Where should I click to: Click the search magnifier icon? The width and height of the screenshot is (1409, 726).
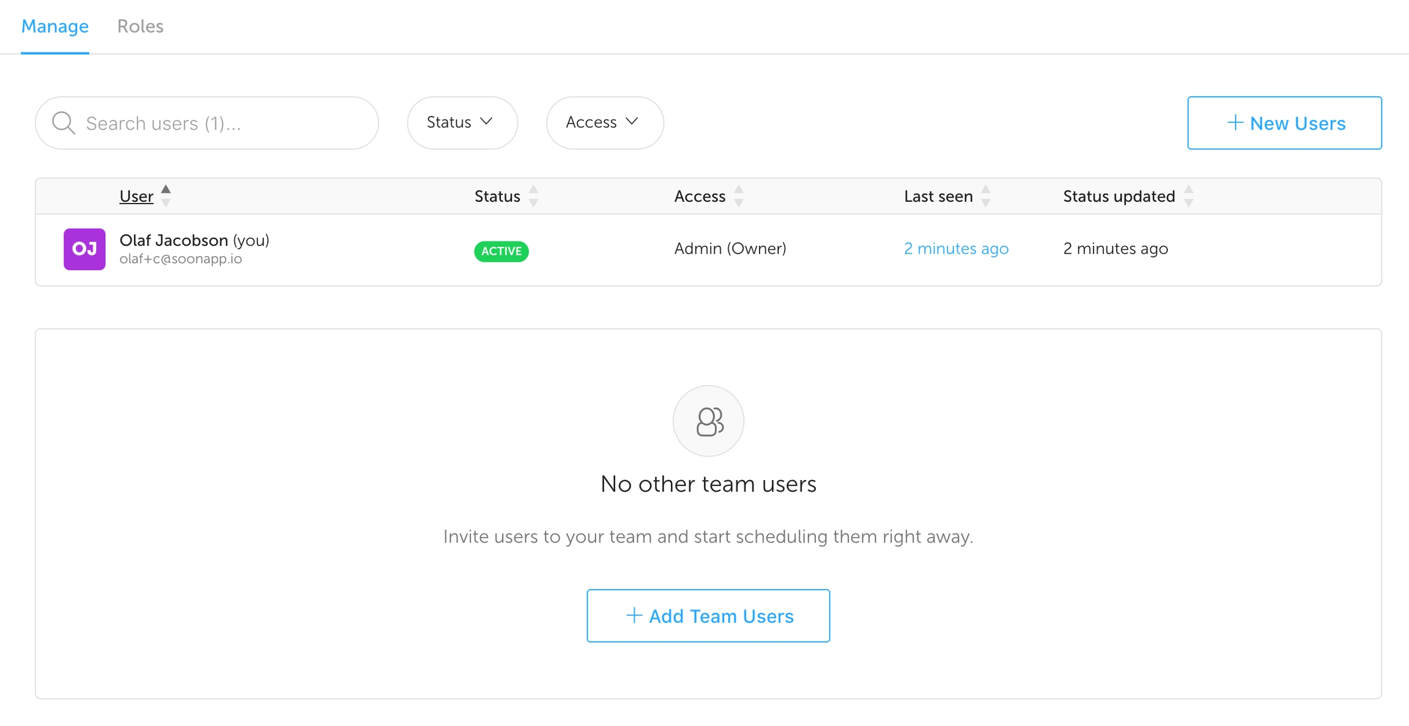(63, 123)
